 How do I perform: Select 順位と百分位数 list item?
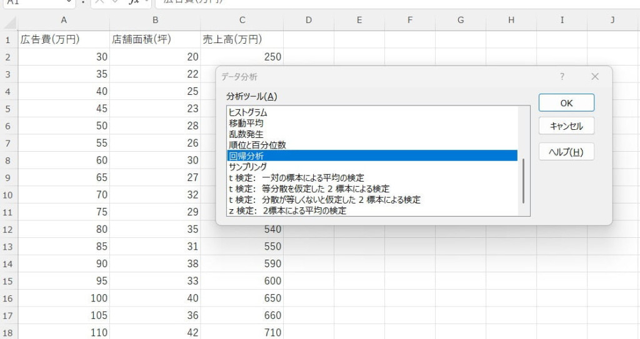point(257,145)
